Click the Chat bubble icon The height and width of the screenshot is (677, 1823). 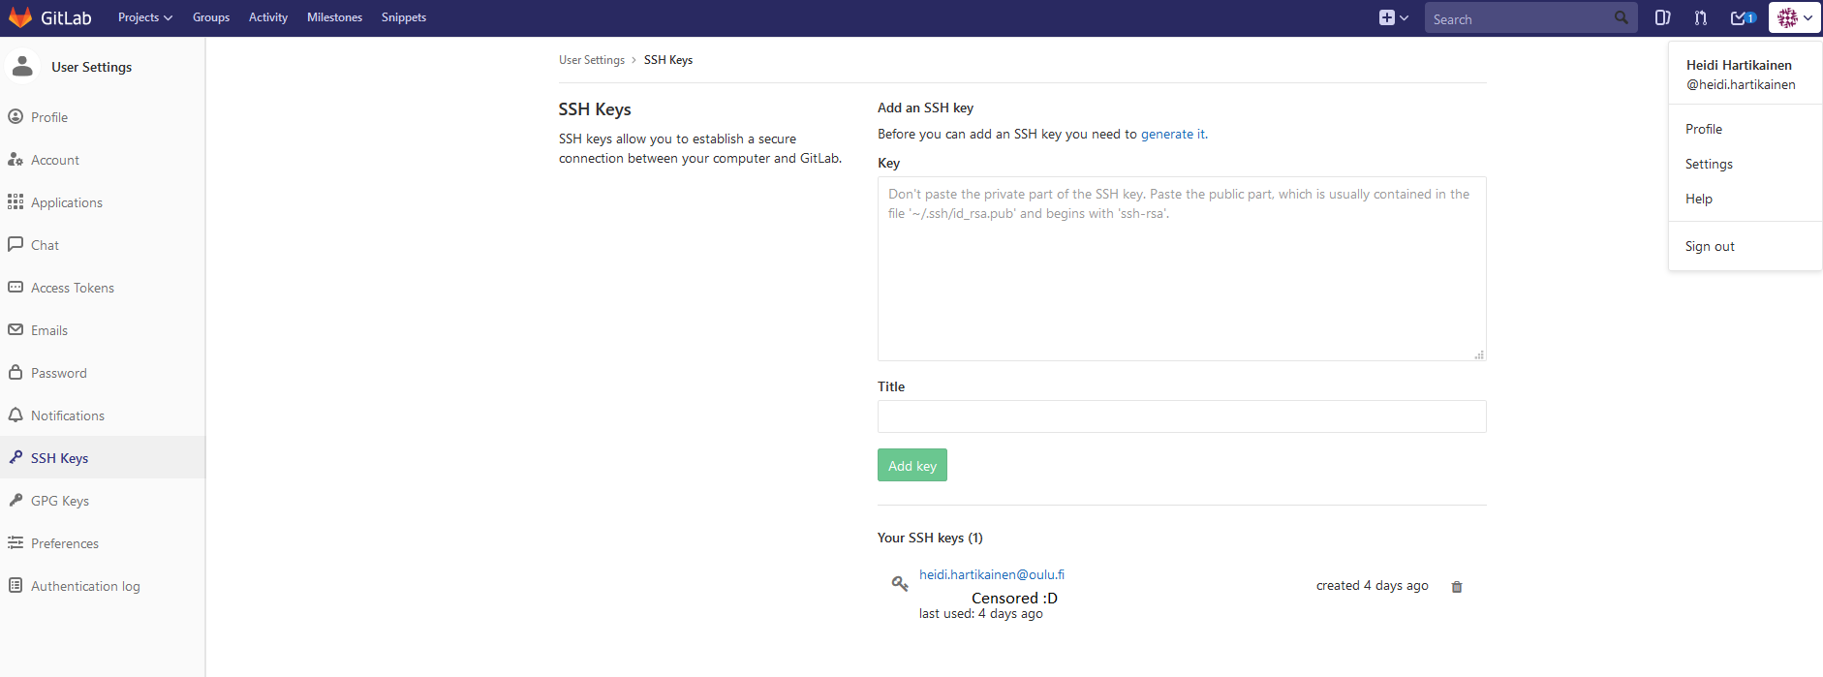point(15,244)
